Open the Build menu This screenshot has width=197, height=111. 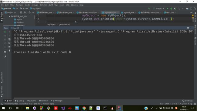point(51,5)
